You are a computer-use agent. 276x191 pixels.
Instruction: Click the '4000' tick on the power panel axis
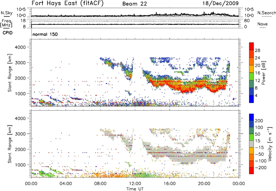(x=20, y=47)
